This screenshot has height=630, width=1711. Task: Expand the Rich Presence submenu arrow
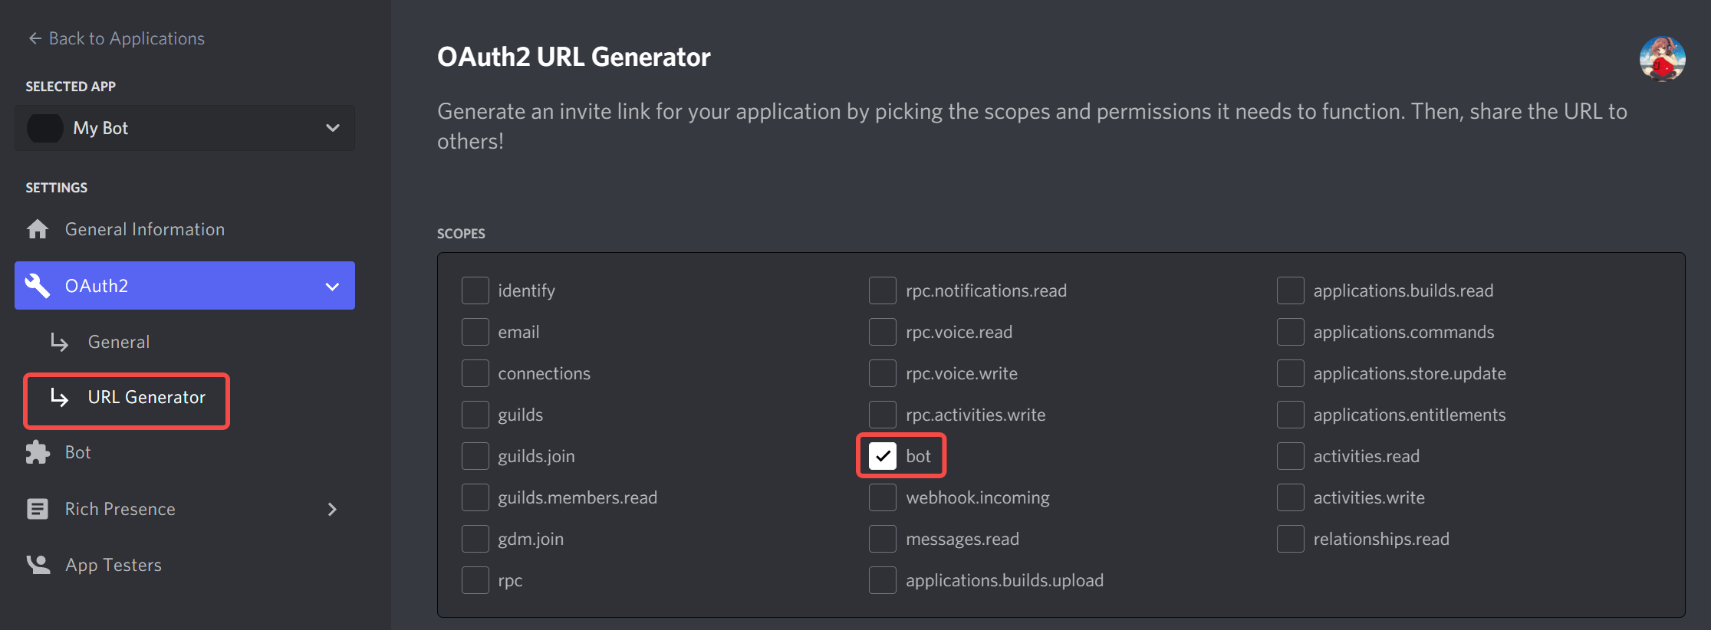pyautogui.click(x=332, y=510)
